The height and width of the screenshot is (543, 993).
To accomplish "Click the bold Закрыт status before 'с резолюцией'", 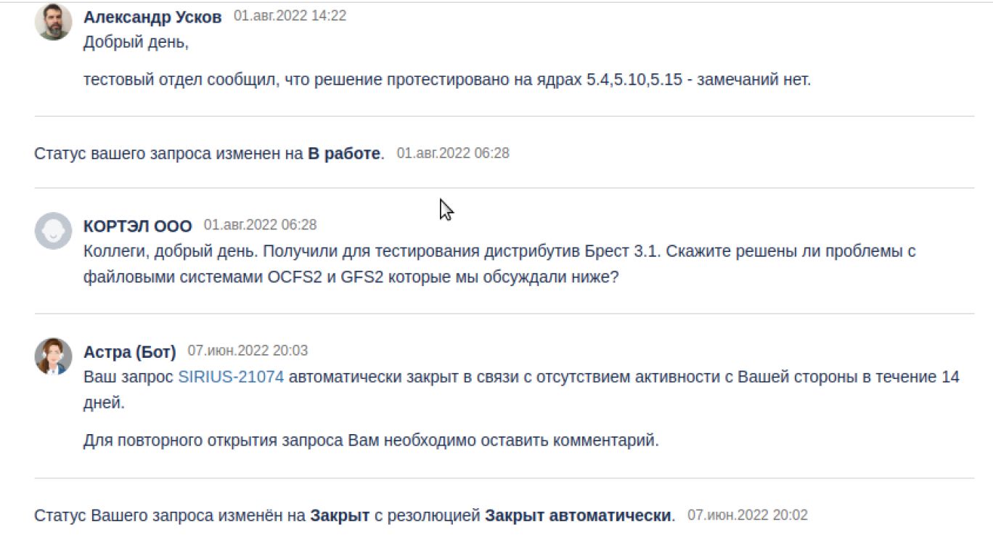I will [340, 516].
